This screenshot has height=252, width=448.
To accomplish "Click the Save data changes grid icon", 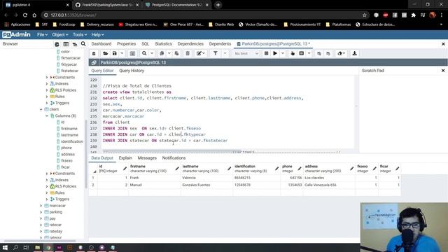I will click(132, 53).
